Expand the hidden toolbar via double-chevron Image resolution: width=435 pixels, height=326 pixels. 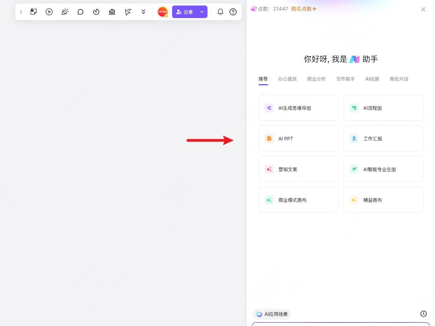point(143,12)
